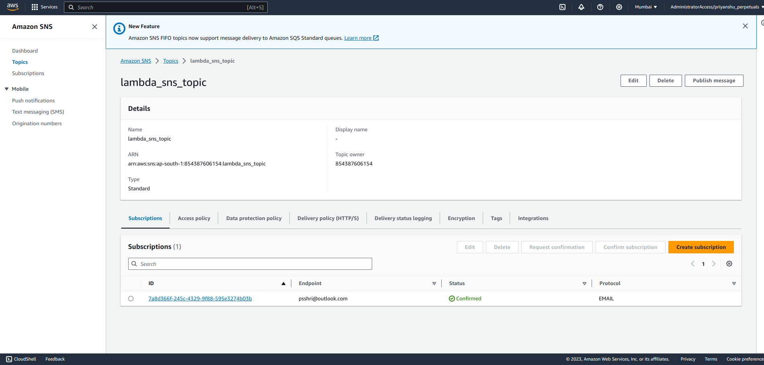The image size is (764, 365).
Task: Open the AWS home logo
Action: (x=13, y=7)
